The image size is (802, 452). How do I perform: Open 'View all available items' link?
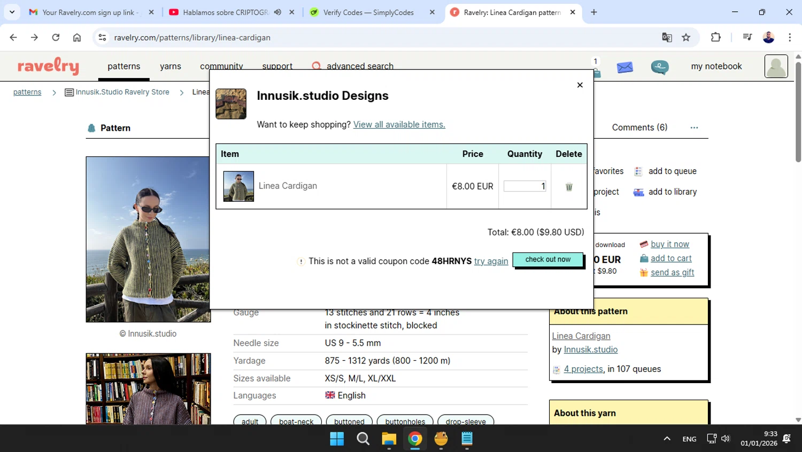[399, 124]
